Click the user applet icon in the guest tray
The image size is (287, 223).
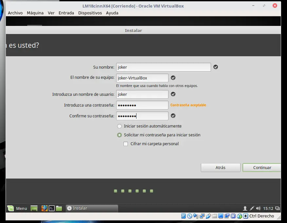(245, 208)
